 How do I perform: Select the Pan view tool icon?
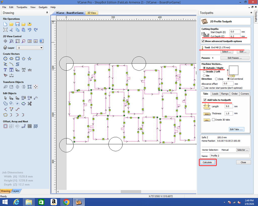(x=5, y=41)
